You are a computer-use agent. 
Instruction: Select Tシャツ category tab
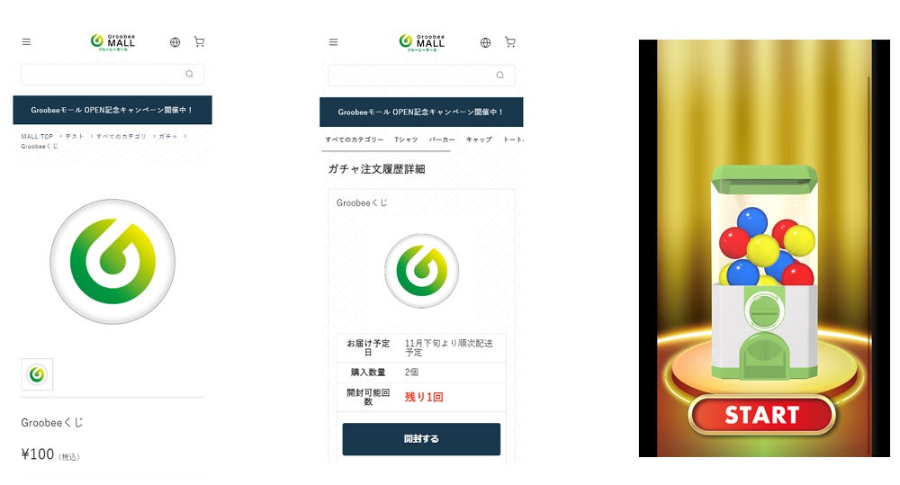click(x=406, y=139)
